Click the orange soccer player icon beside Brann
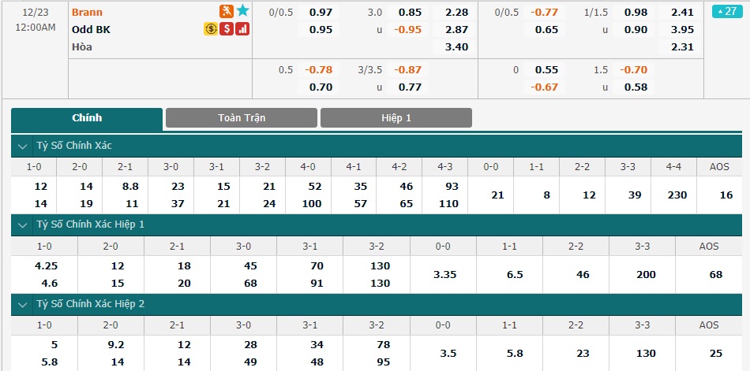The image size is (750, 371). (227, 10)
